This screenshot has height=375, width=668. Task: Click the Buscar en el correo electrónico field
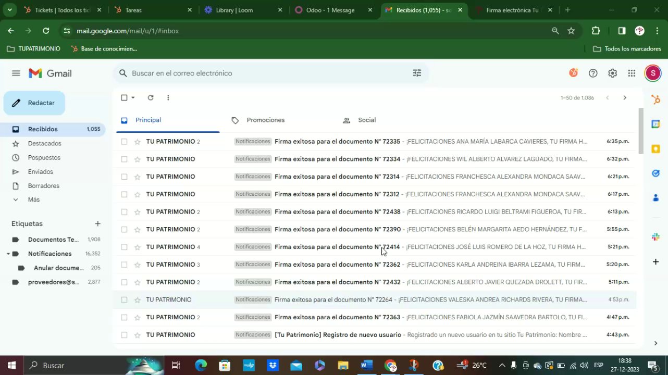[270, 73]
